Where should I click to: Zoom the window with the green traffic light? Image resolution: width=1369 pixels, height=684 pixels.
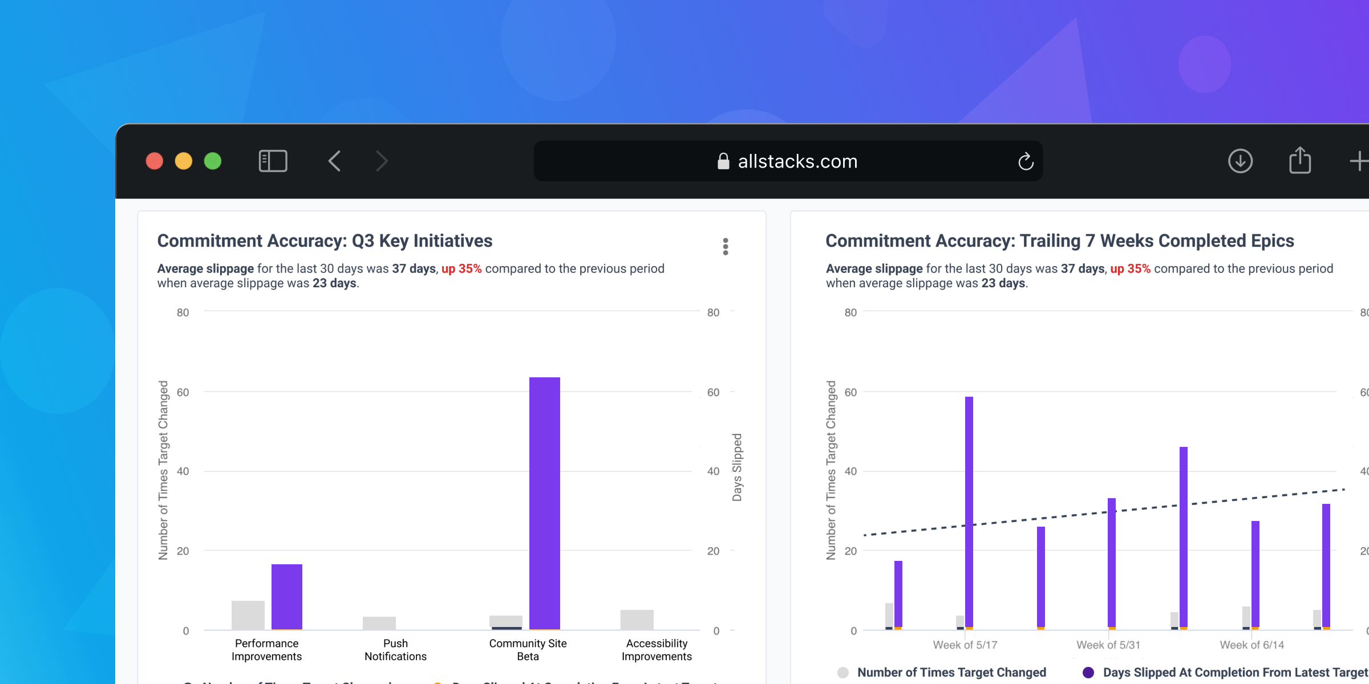tap(213, 161)
